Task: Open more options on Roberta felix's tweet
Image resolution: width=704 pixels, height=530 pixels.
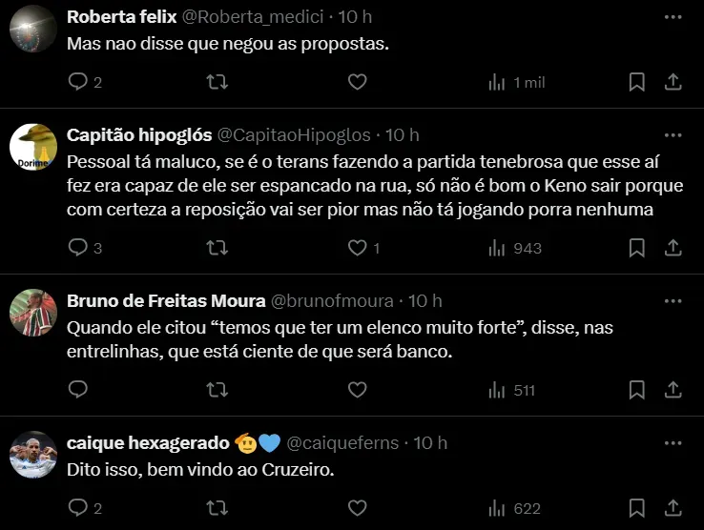Action: coord(673,17)
